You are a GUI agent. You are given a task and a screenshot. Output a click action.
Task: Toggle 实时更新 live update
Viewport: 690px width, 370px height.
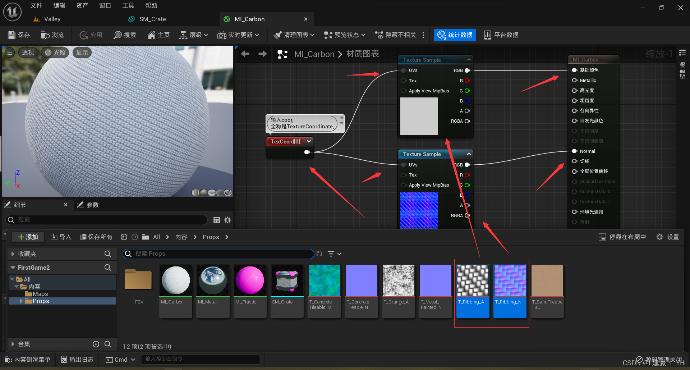238,35
